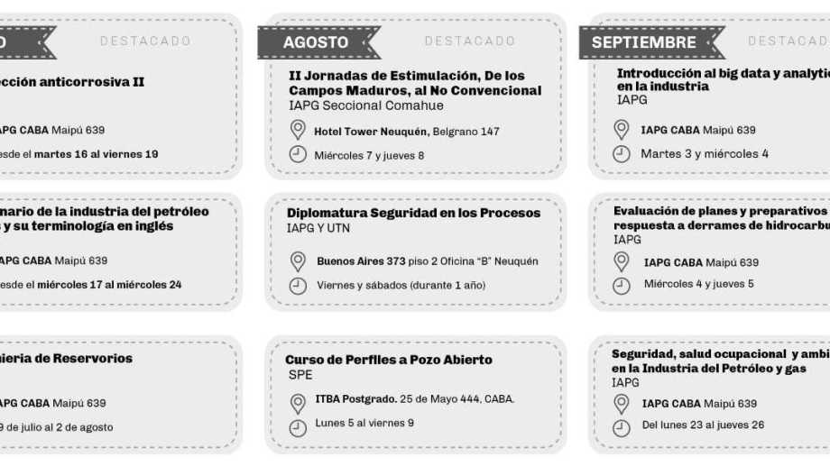Click the location pin beside ITBA Postgrado
Image resolution: width=830 pixels, height=466 pixels.
(298, 403)
